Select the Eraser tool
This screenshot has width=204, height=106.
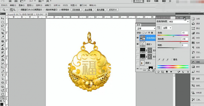(x=3, y=56)
